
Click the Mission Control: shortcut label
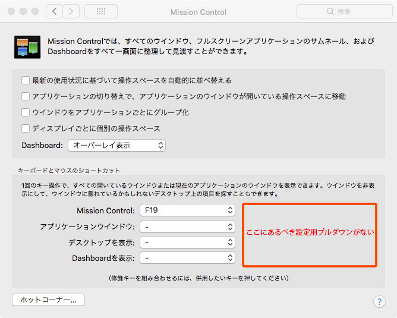(x=106, y=210)
